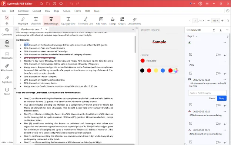231x145 pixels.
Task: Open the OCR menu
Action: pyautogui.click(x=87, y=11)
